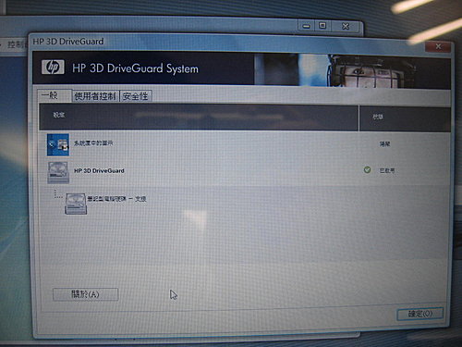Click the status column header
This screenshot has width=462, height=347.
pos(405,119)
